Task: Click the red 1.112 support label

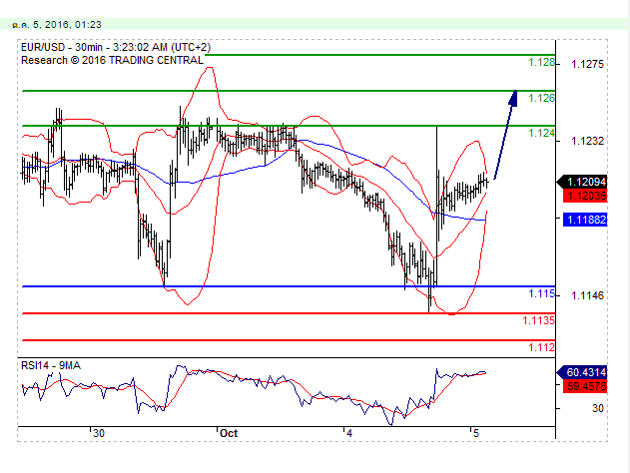Action: coord(541,347)
